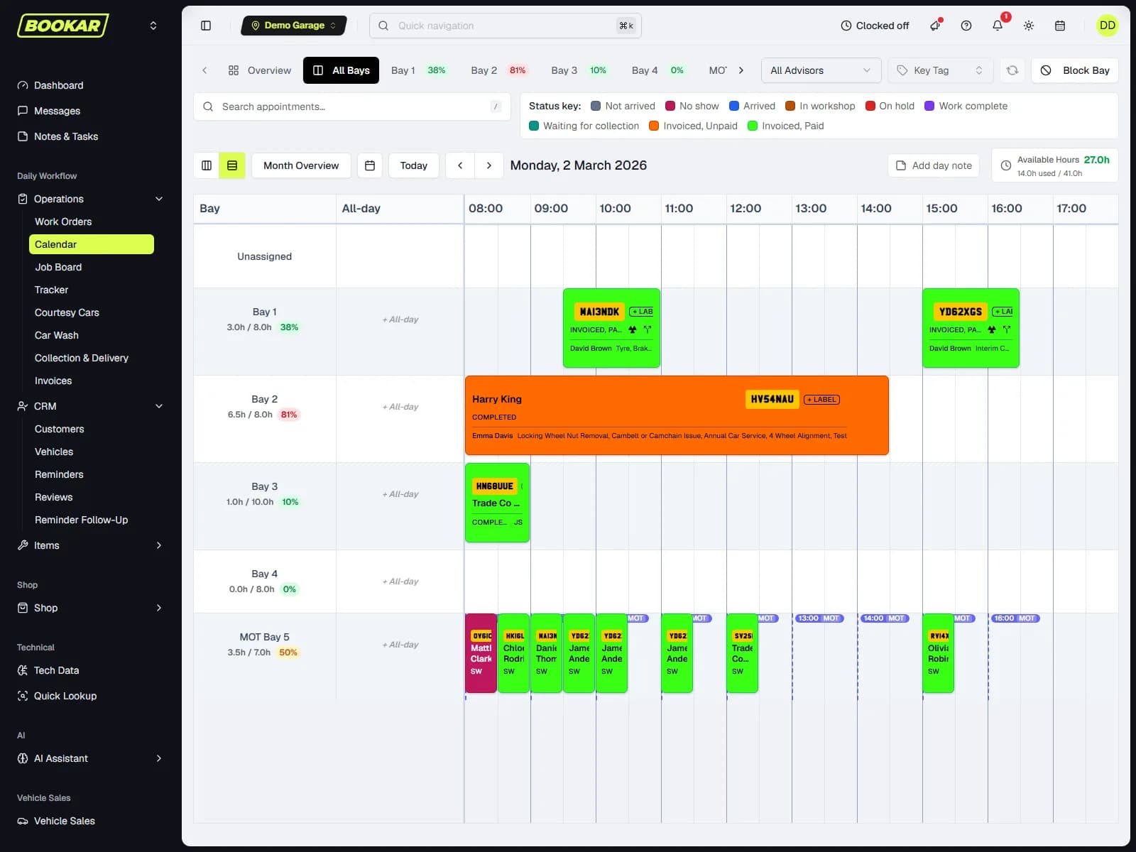Go to next day arrow
Image resolution: width=1136 pixels, height=852 pixels.
pyautogui.click(x=489, y=165)
